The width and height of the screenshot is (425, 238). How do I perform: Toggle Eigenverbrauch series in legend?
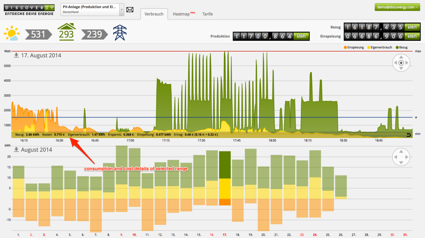coord(379,48)
